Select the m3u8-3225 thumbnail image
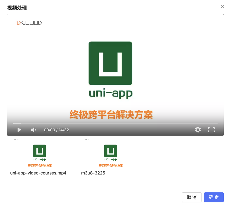The width and height of the screenshot is (229, 205). pos(110,153)
